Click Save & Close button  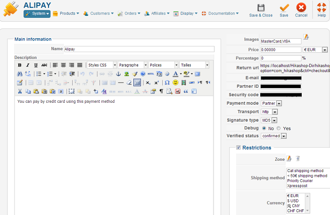(261, 10)
